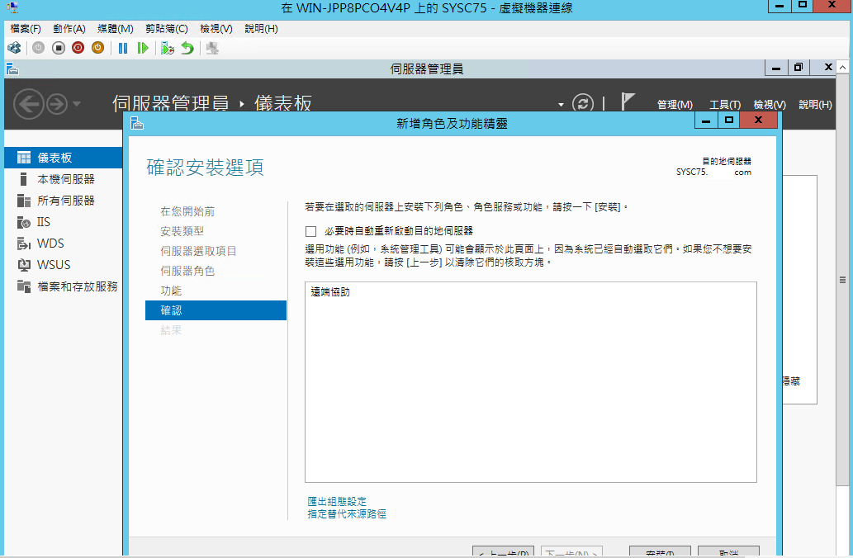Click the Ctrl+Alt+Del toolbar icon
This screenshot has height=558, width=853.
pyautogui.click(x=14, y=49)
